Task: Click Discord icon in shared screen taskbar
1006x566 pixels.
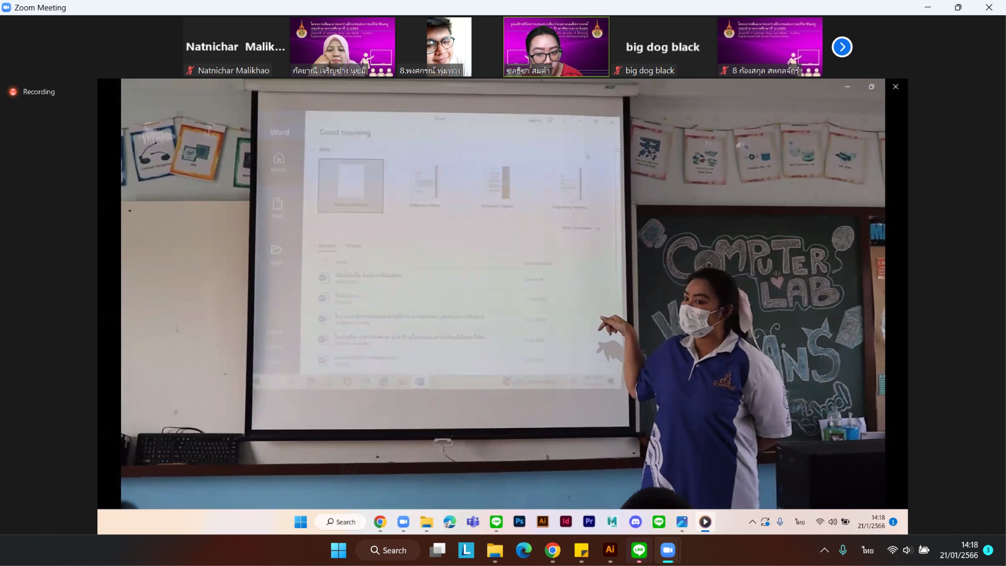Action: click(635, 522)
